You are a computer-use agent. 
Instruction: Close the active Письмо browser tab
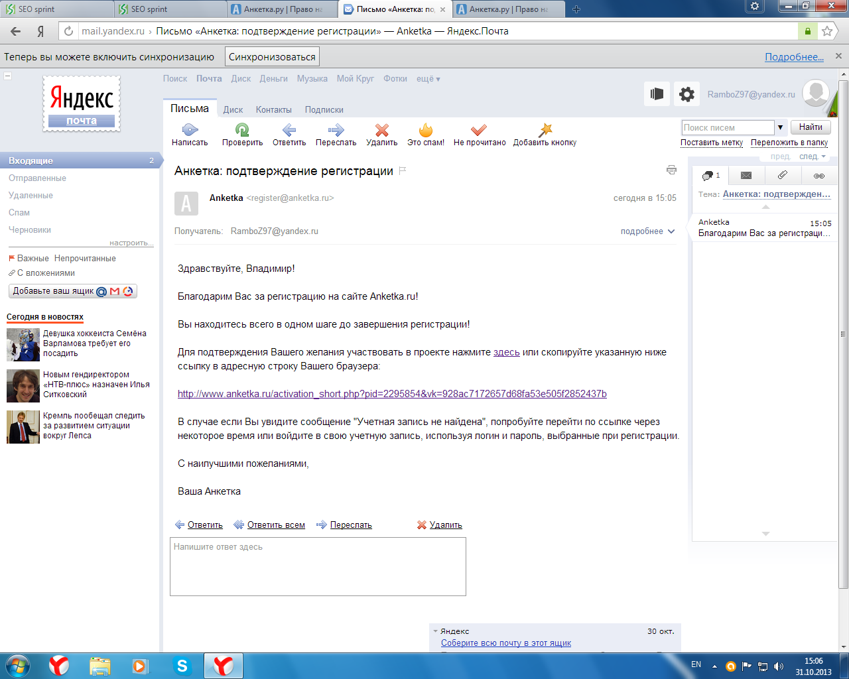point(442,9)
